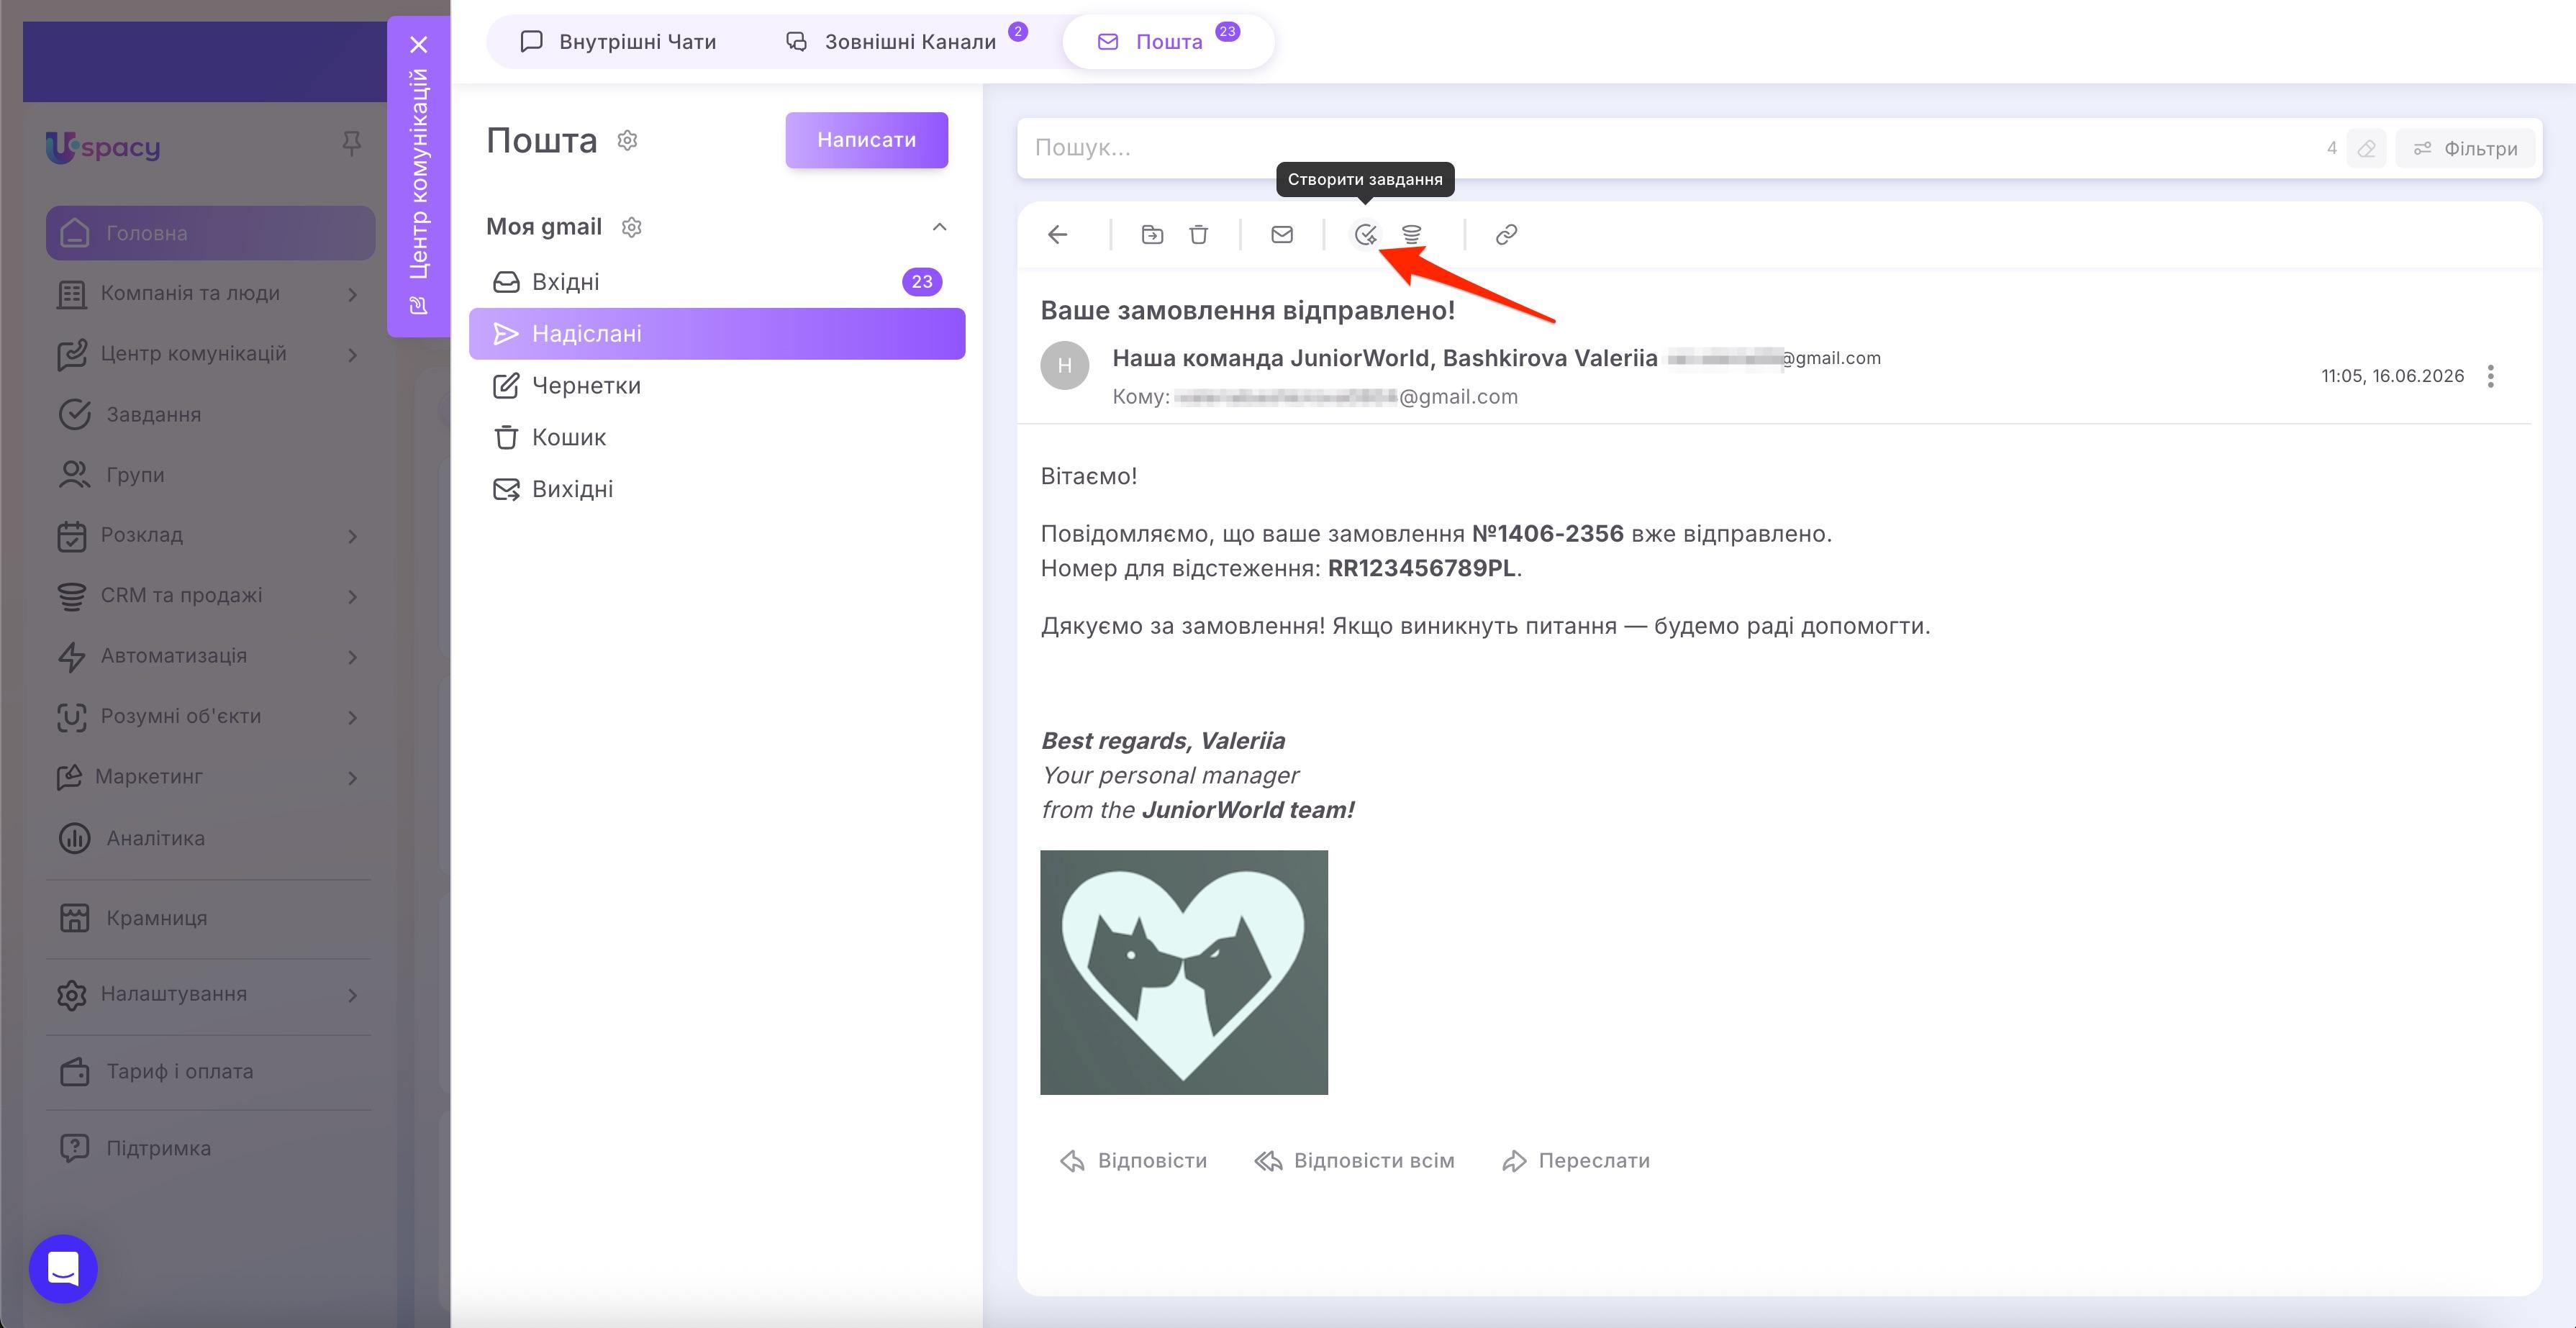Expand the sidebar Центр комунікацій submenu arrow

(x=352, y=354)
